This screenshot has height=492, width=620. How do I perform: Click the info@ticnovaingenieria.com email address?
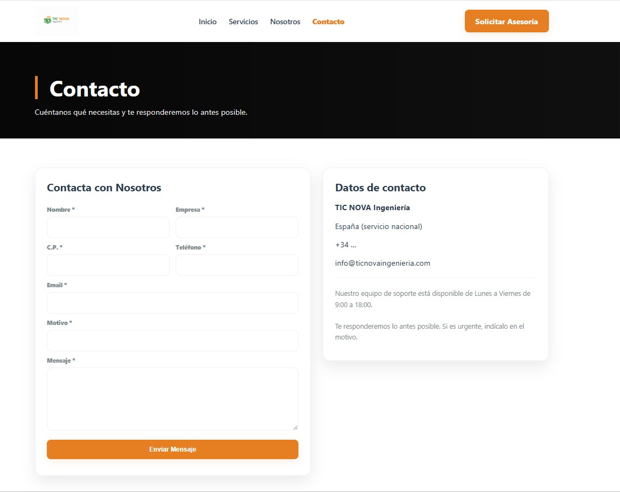382,264
